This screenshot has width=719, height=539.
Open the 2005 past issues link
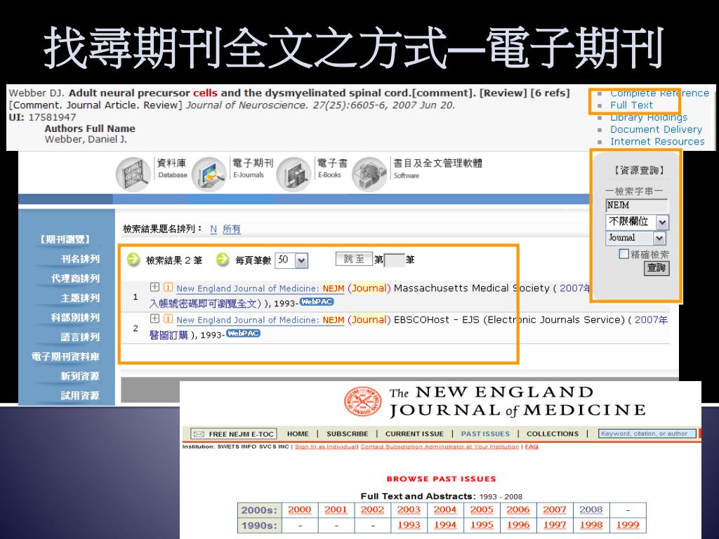pos(482,510)
